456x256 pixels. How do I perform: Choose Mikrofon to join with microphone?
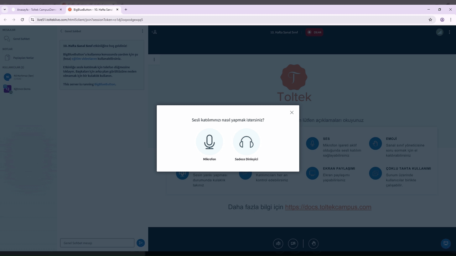tap(209, 142)
